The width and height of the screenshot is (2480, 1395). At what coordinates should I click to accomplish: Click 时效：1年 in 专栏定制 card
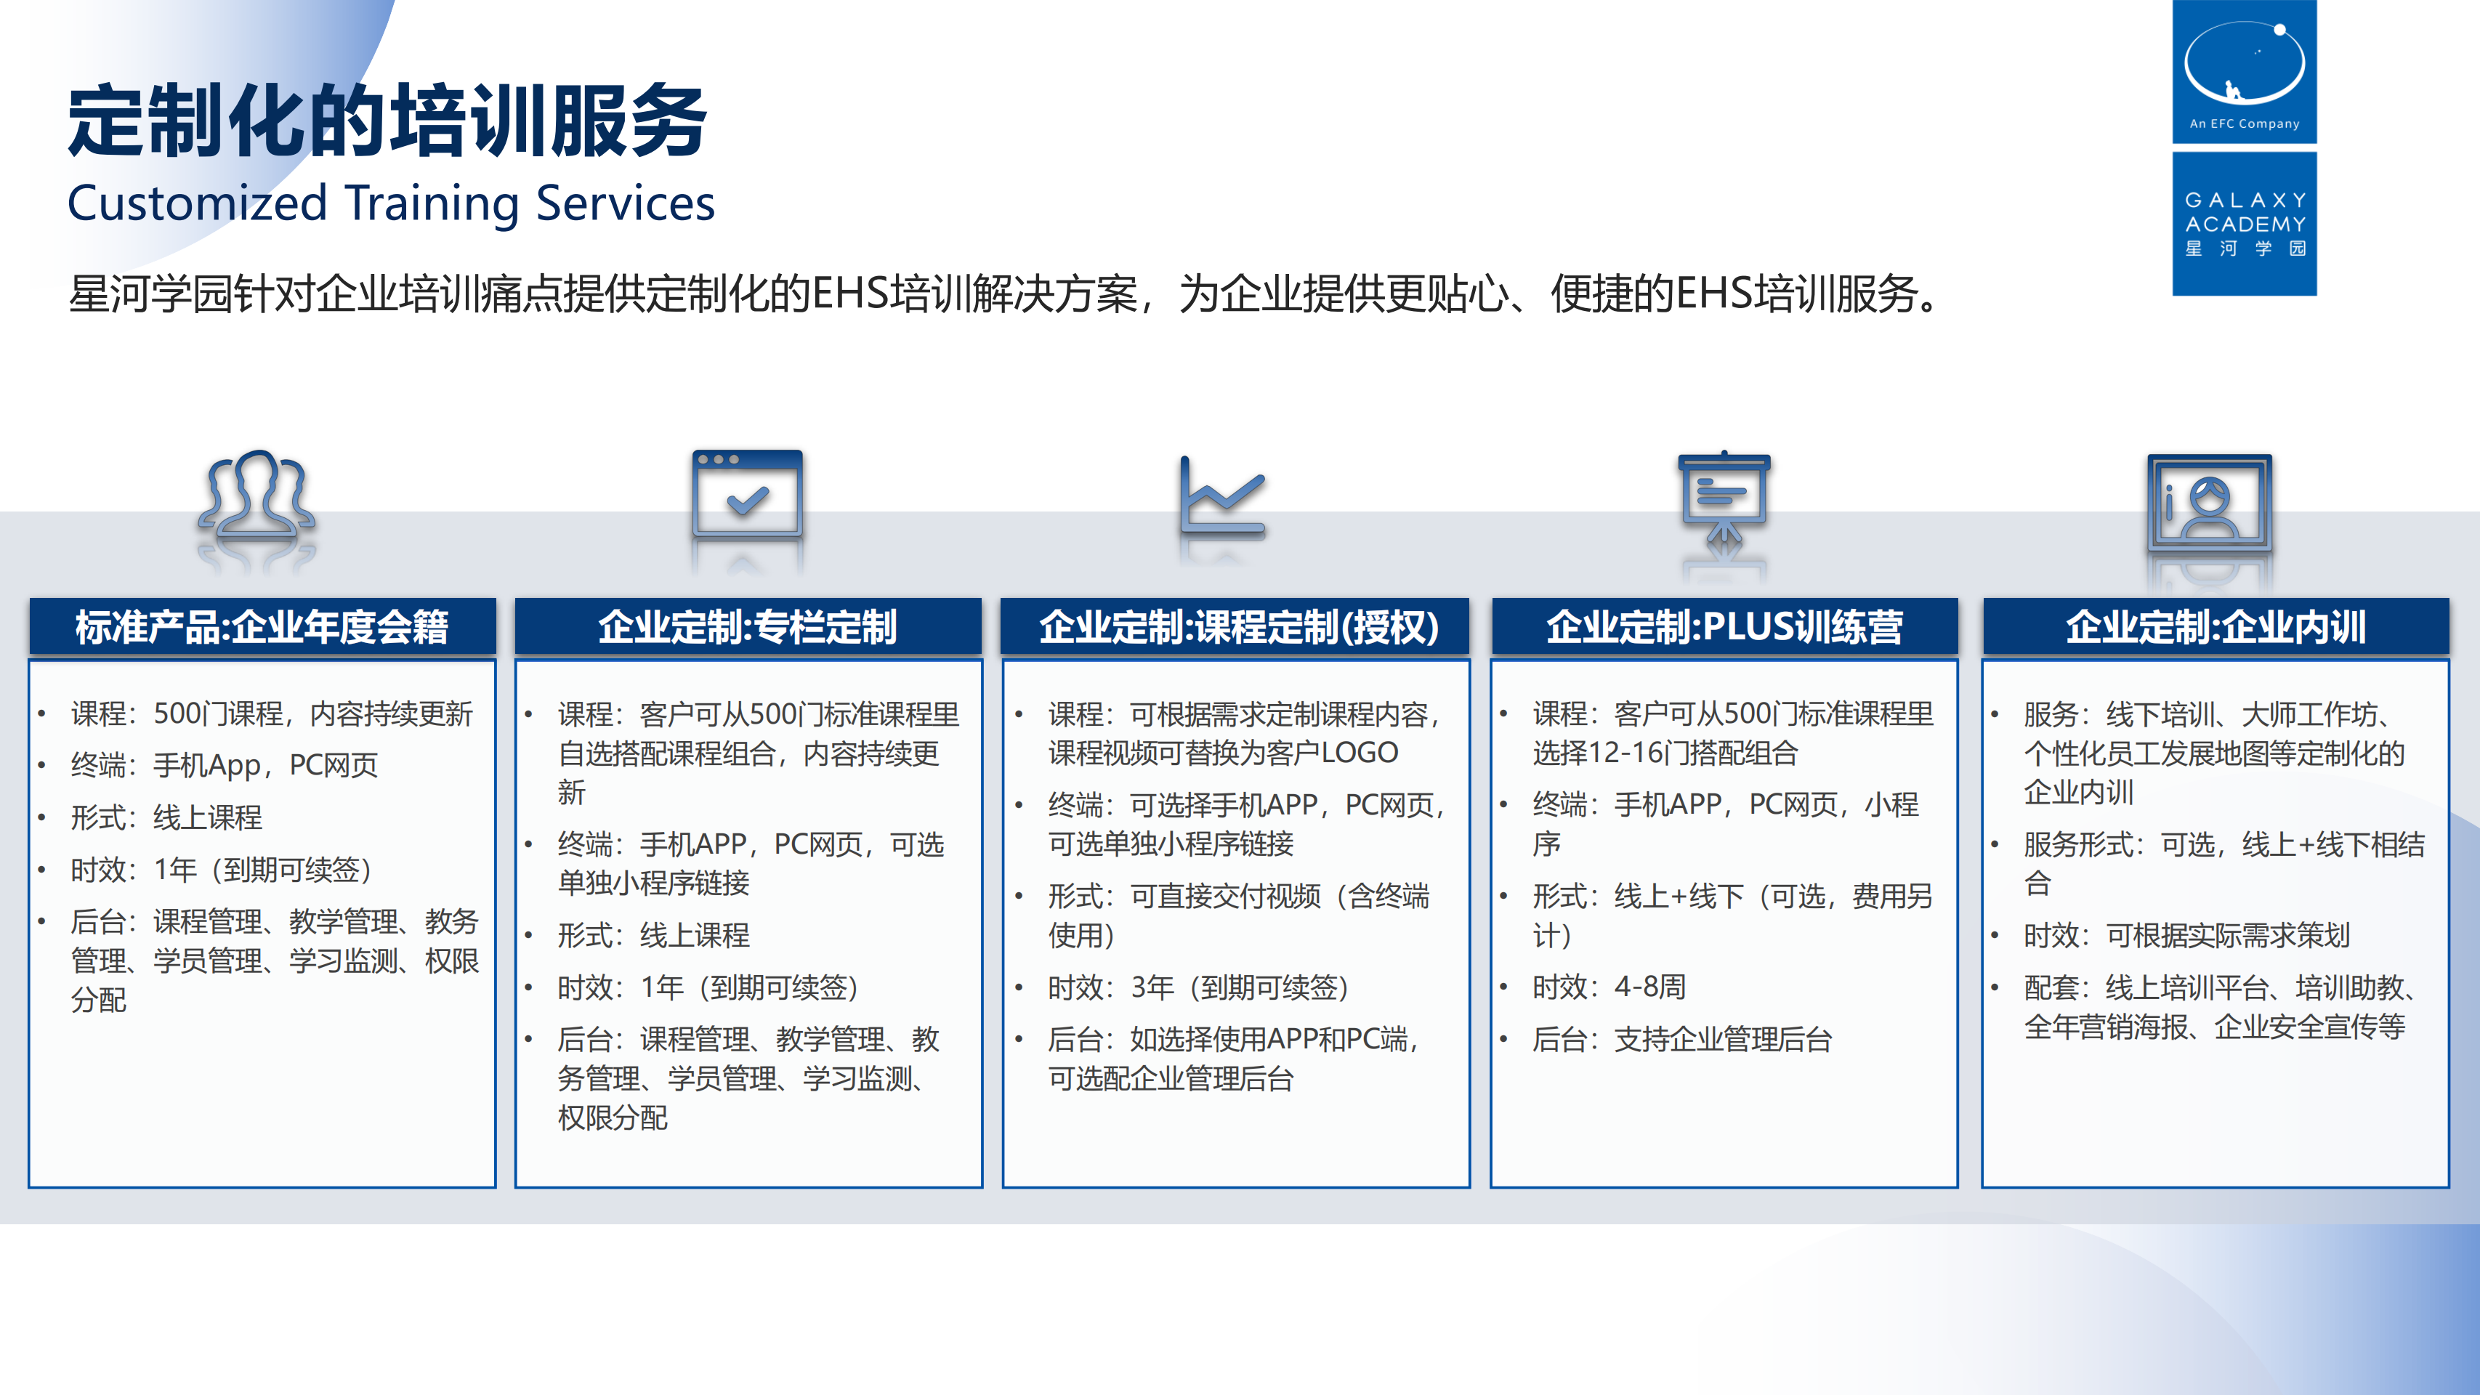coord(708,987)
